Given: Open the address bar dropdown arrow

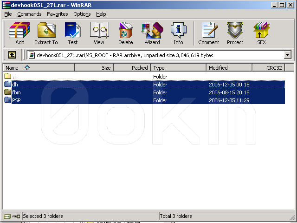Looking at the screenshot, I should [288, 55].
